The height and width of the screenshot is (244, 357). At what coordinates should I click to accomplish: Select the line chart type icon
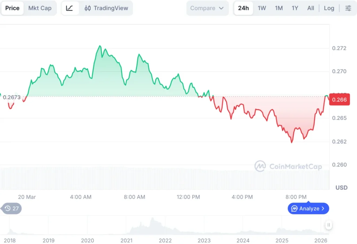[70, 8]
